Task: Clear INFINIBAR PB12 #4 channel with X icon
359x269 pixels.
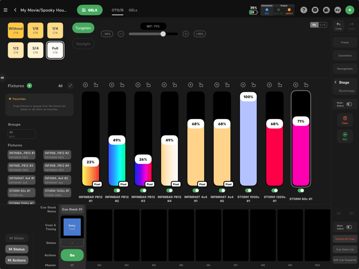Action: [x=164, y=85]
